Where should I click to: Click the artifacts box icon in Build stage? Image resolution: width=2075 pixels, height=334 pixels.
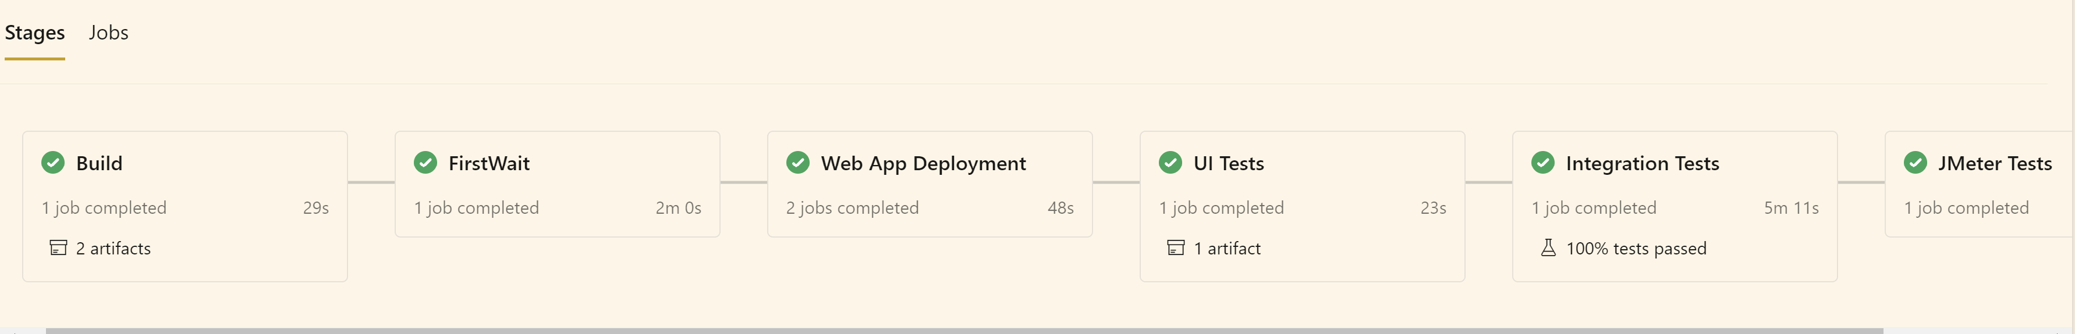pyautogui.click(x=58, y=248)
